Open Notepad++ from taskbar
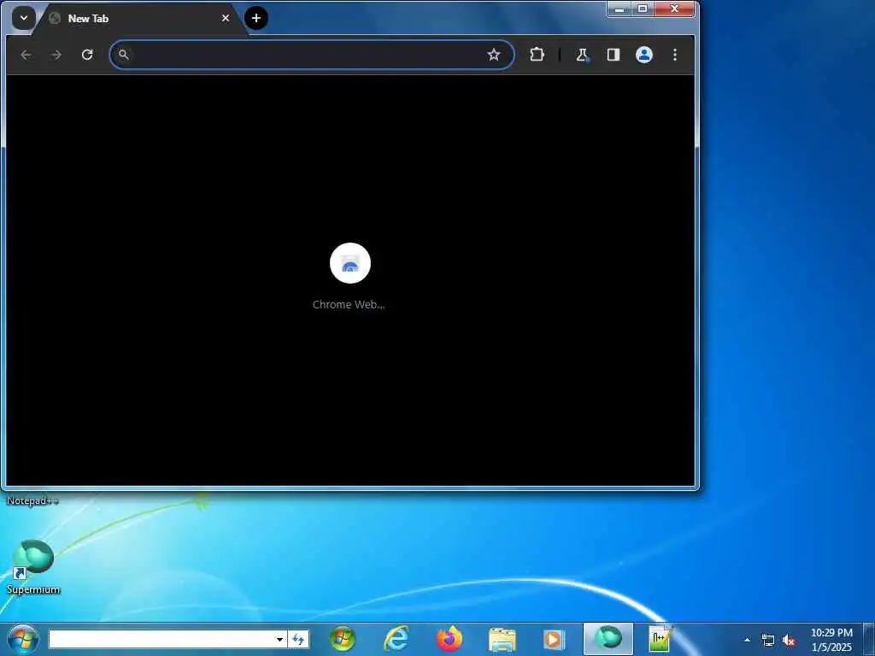This screenshot has width=875, height=656. (661, 639)
